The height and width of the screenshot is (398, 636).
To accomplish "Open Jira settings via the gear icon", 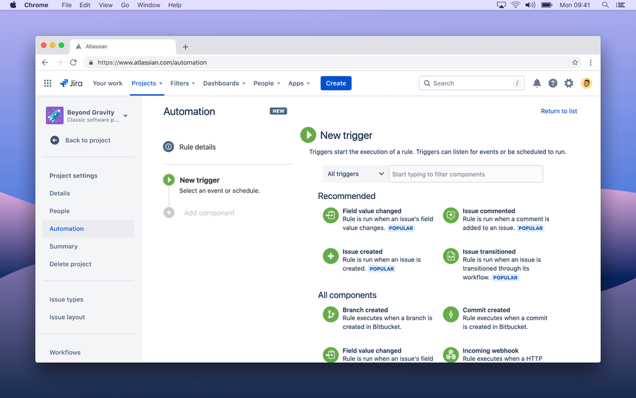I will [568, 83].
